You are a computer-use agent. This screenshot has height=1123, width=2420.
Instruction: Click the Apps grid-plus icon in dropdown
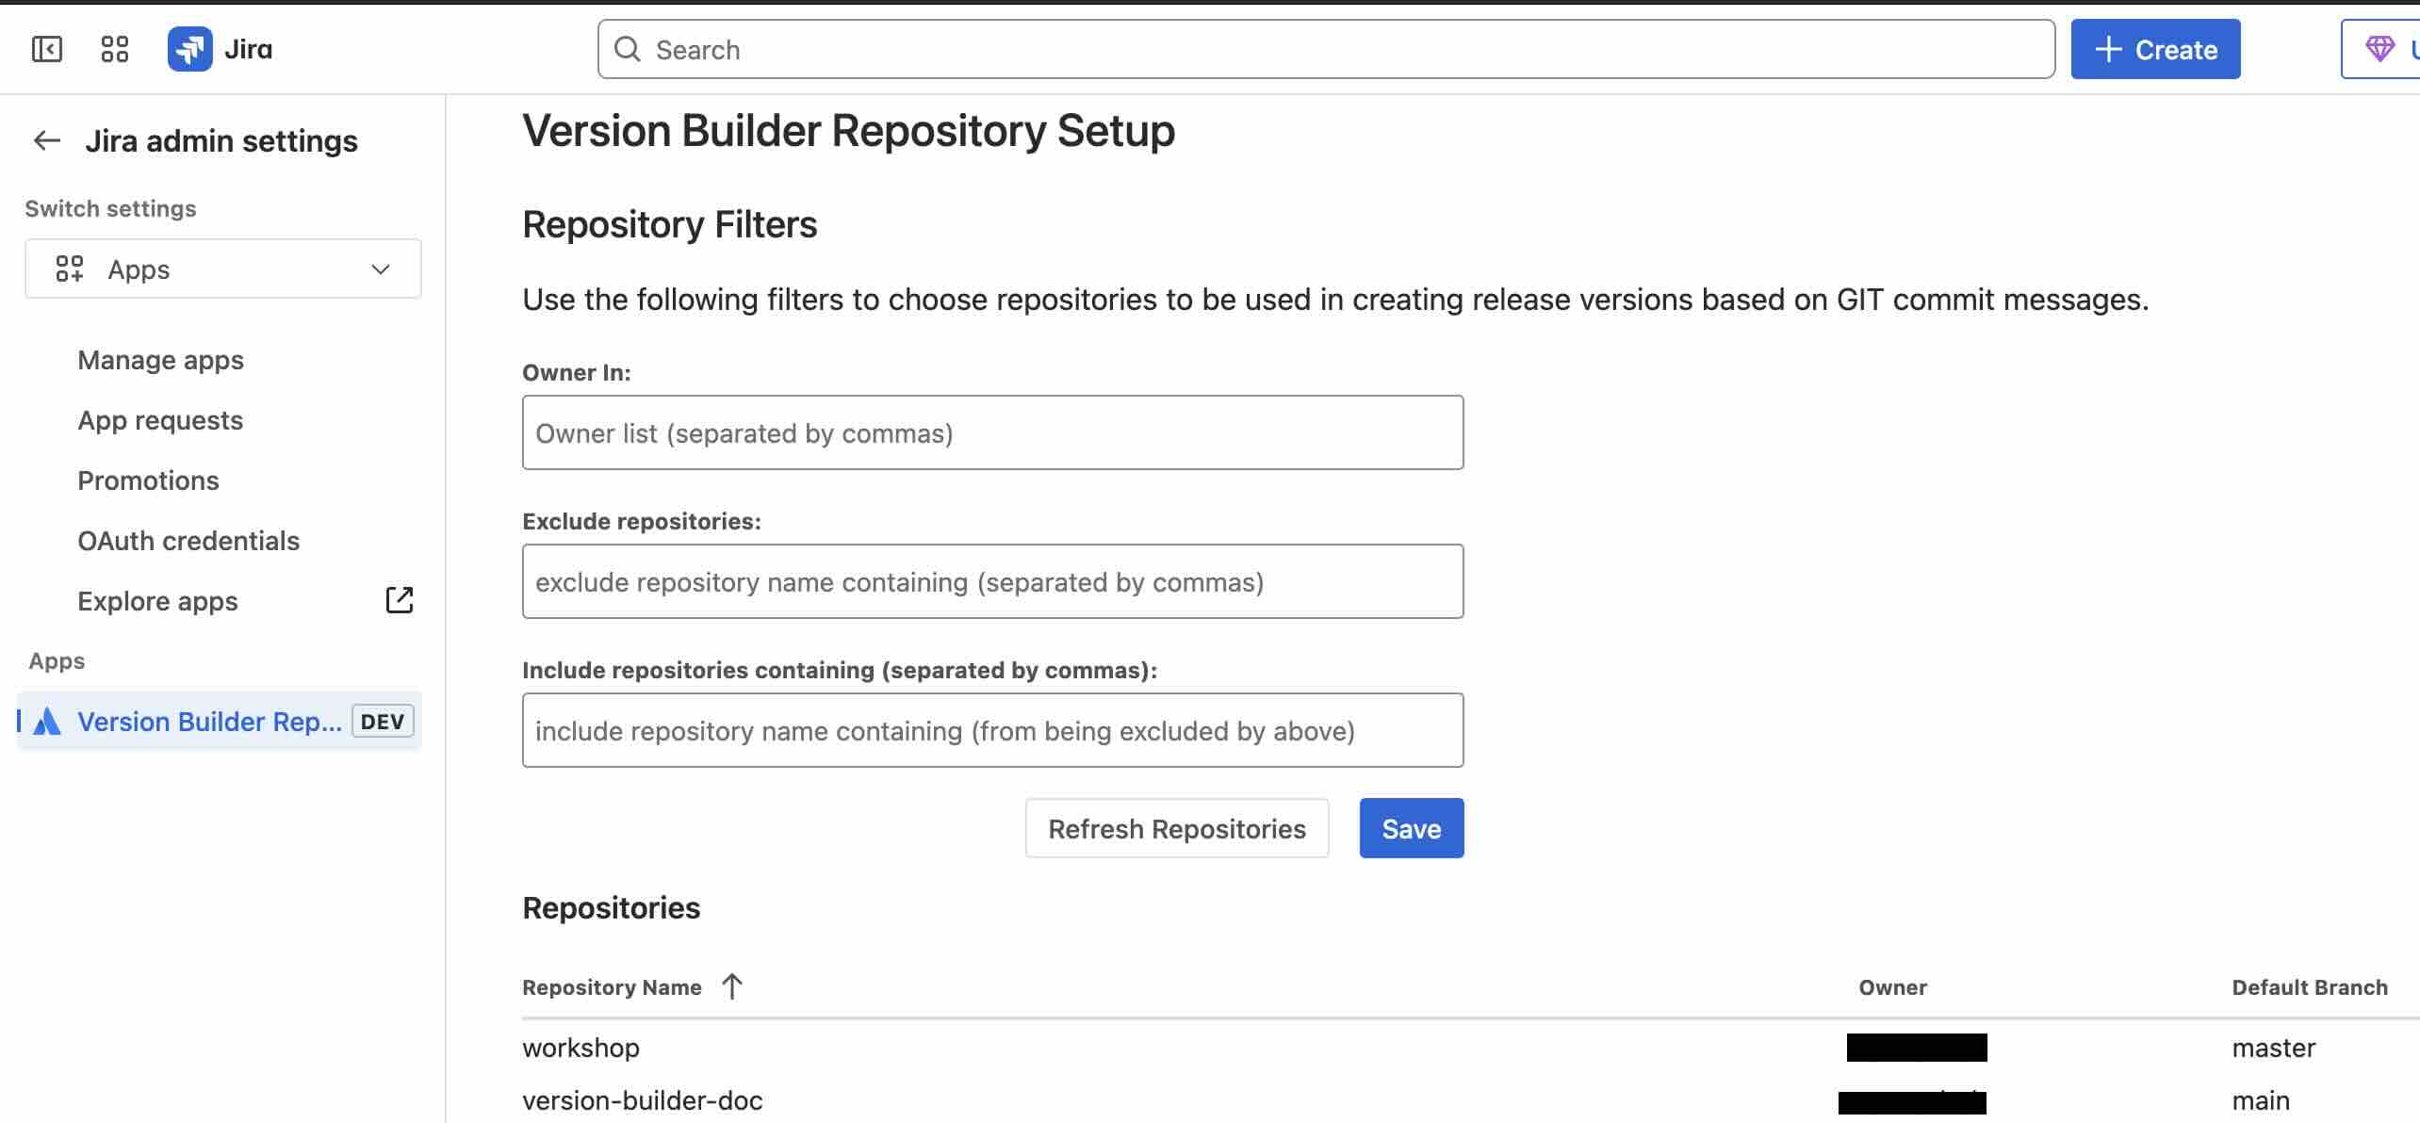click(x=70, y=269)
